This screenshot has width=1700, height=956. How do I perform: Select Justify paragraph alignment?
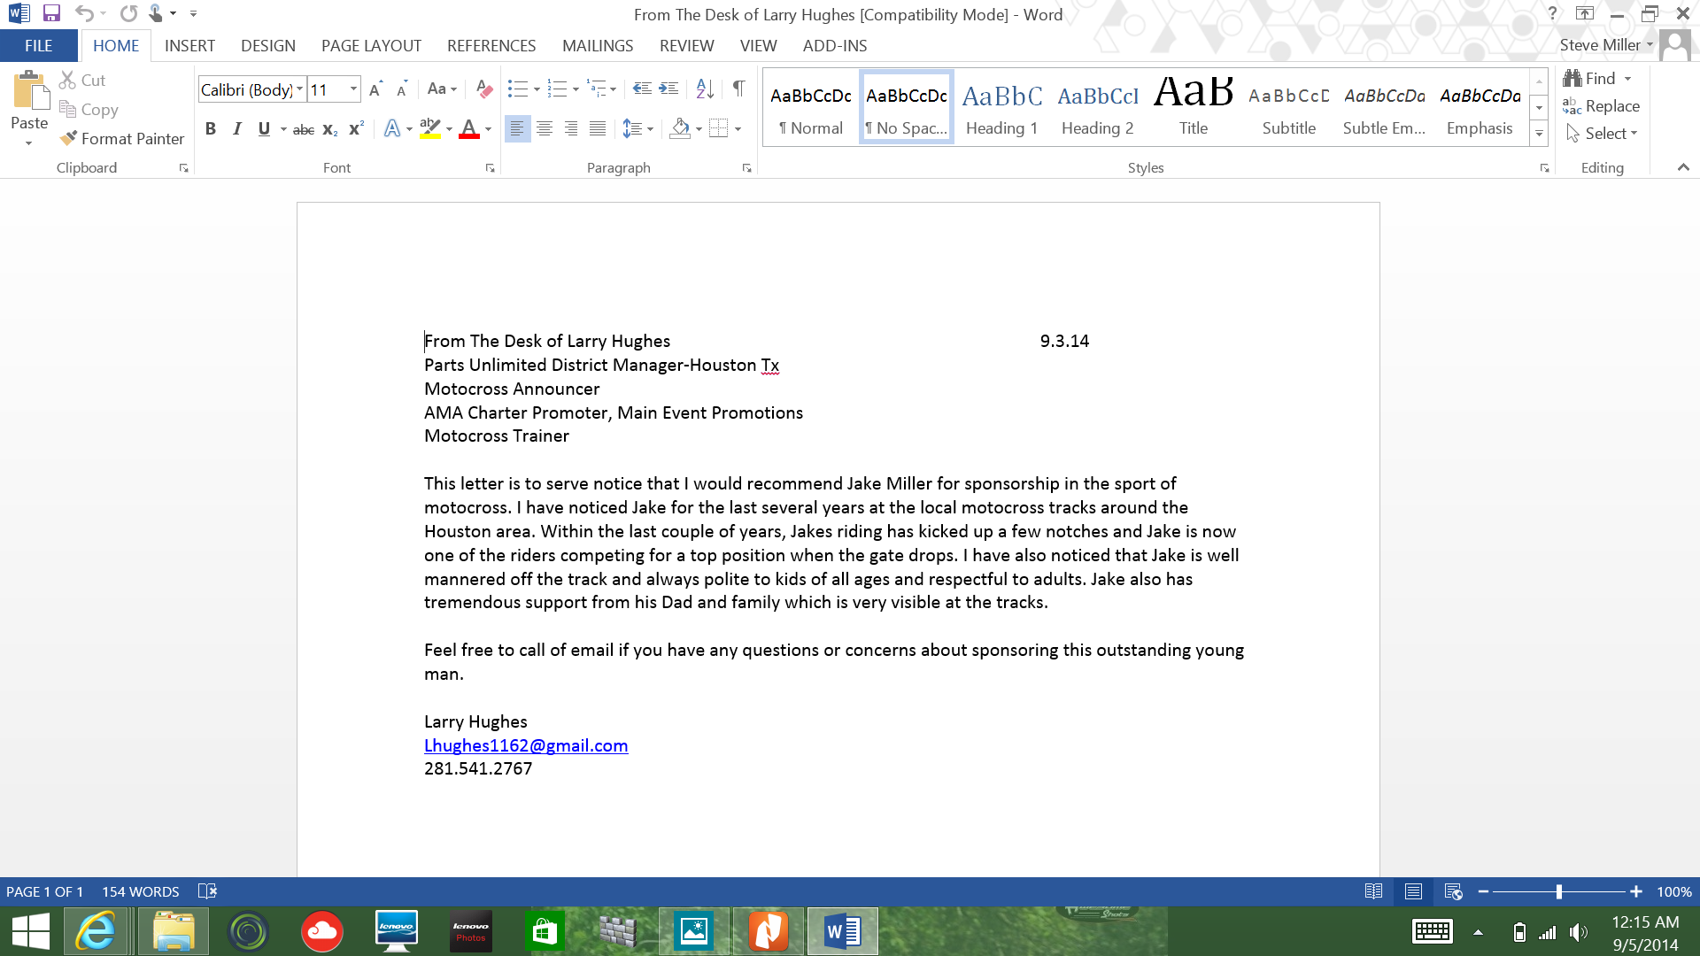tap(598, 129)
